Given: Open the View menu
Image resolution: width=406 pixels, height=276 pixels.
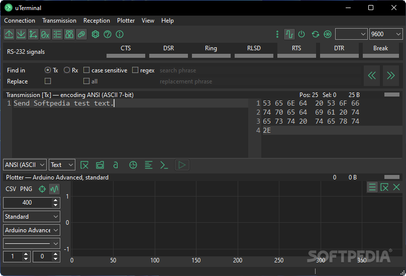Looking at the screenshot, I should pyautogui.click(x=148, y=21).
